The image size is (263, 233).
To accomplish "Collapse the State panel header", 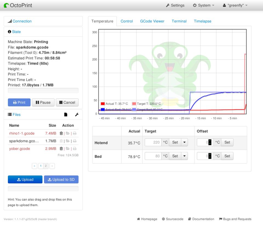I will pos(16,32).
